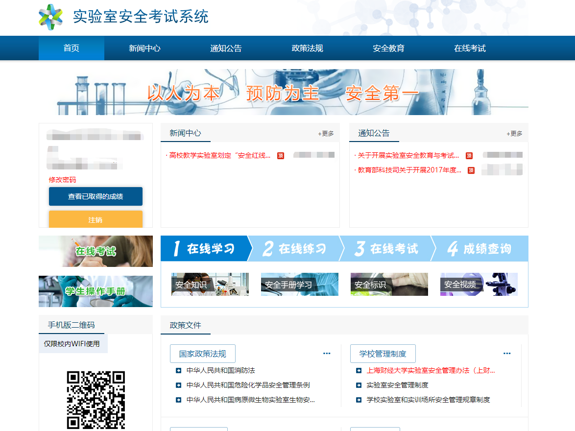
Task: Expand 通知公告 with the +更多 link
Action: tap(514, 134)
